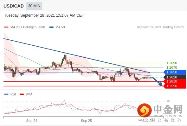This screenshot has height=126, width=187.
Task: Click the 1.2690 green resistance label
Action: click(171, 63)
